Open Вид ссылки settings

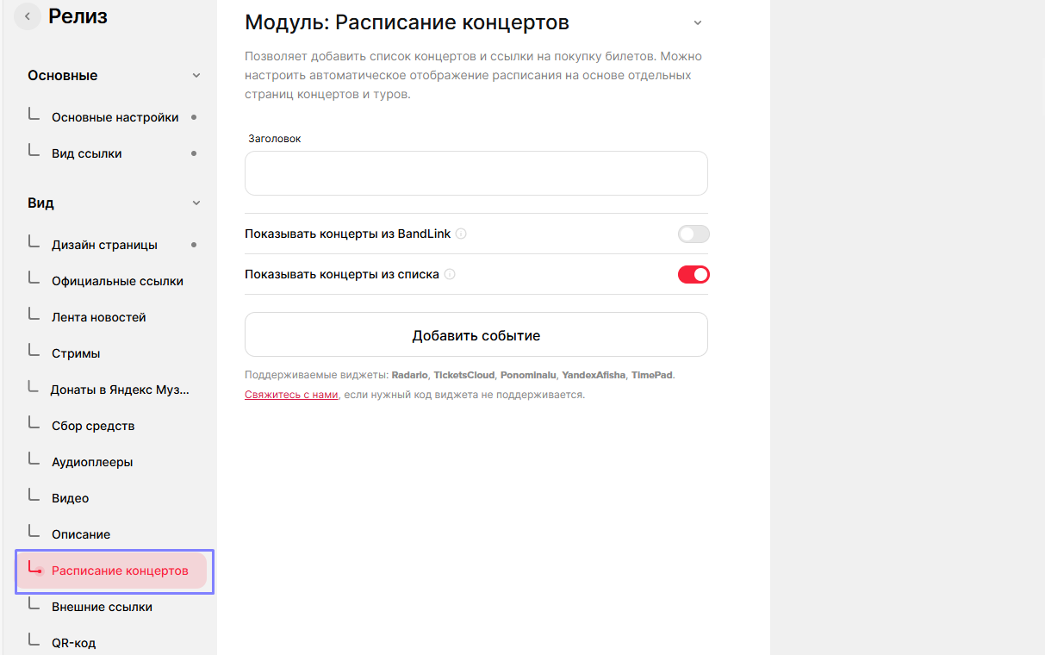(86, 153)
